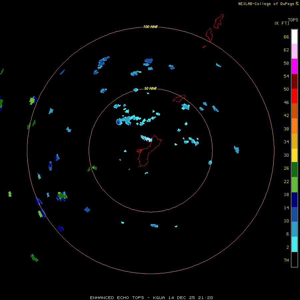
Task: Click the dark green legend swatch
Action: tap(294, 170)
